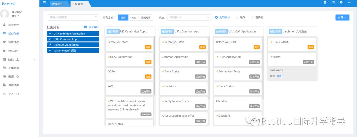The width and height of the screenshot is (357, 137).
Task: Click the star on 上传个人陈述 card
Action: click(x=271, y=42)
